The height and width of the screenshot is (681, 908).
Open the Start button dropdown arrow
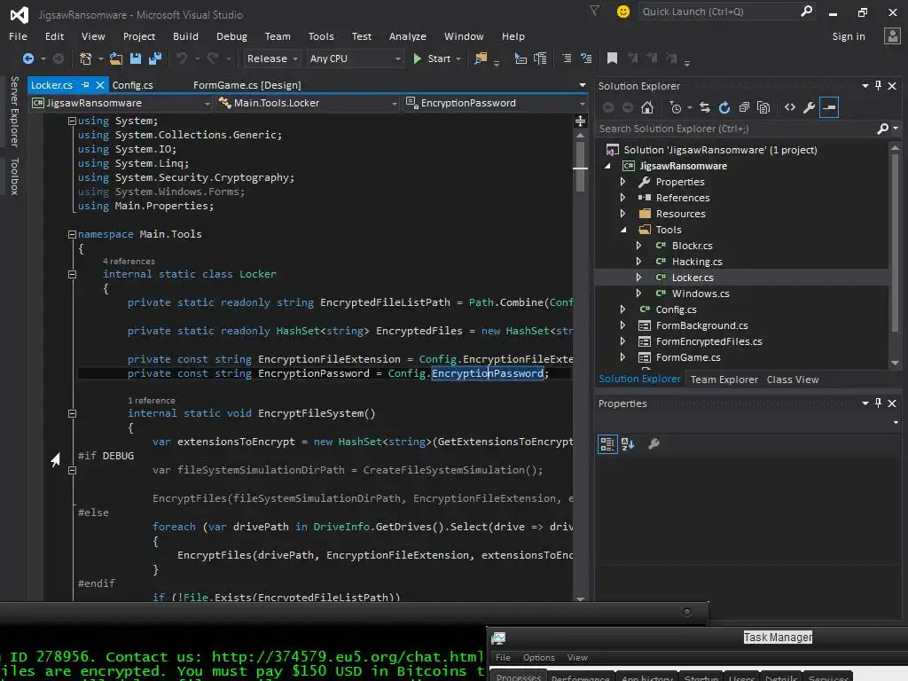point(458,59)
